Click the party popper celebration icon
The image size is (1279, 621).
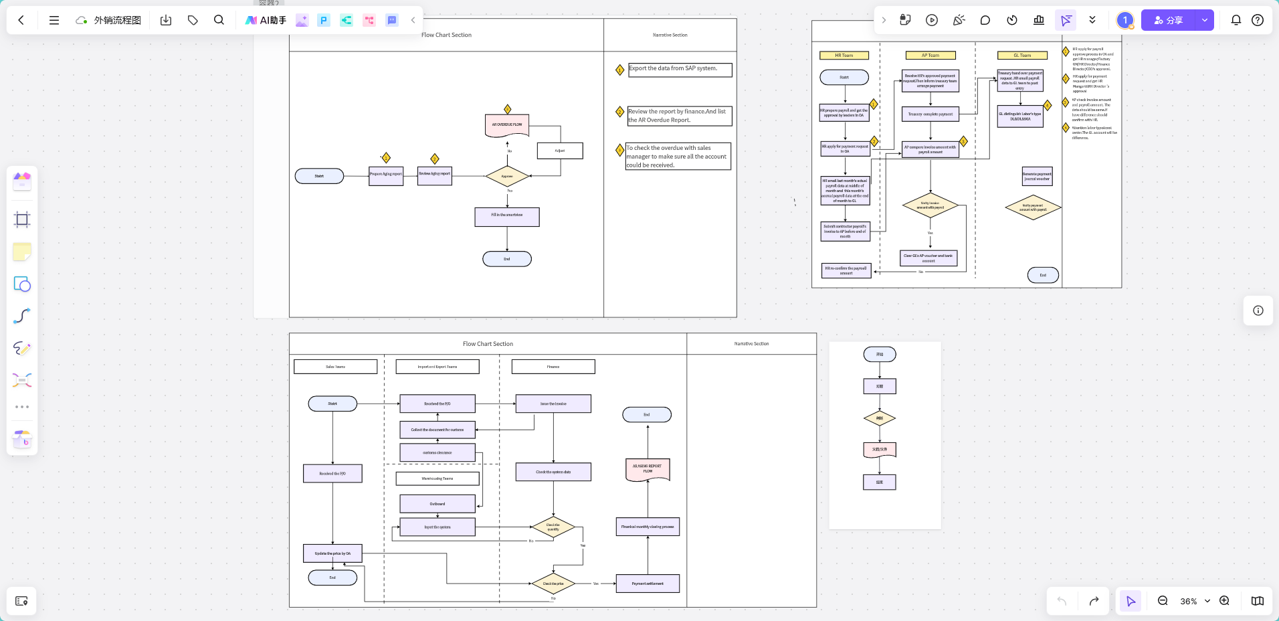pyautogui.click(x=959, y=20)
